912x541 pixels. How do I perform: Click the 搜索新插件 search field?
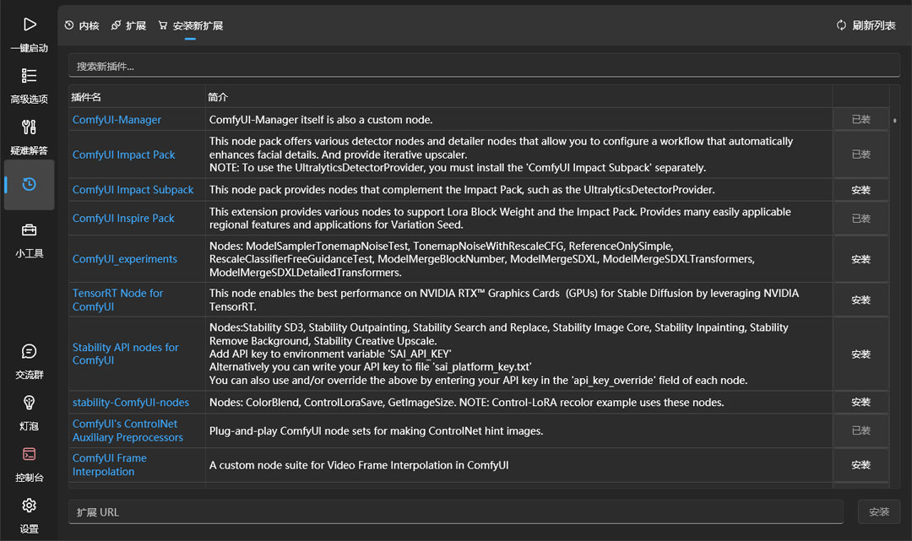(x=484, y=66)
